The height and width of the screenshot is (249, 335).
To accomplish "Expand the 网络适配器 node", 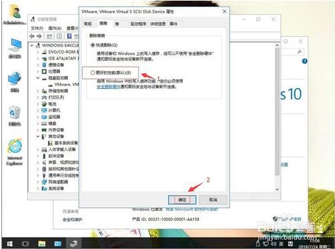I will 38,182.
